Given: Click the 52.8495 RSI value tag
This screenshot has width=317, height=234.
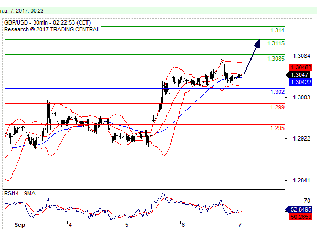Looking at the screenshot, I should pyautogui.click(x=299, y=209).
